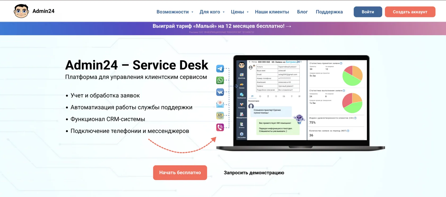The image size is (446, 197).
Task: Open Заявки in laptop sidebar
Action: [x=242, y=86]
